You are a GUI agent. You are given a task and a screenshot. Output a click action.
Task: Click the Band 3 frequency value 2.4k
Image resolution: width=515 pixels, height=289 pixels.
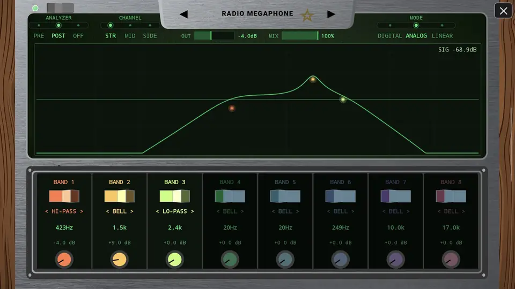point(175,227)
